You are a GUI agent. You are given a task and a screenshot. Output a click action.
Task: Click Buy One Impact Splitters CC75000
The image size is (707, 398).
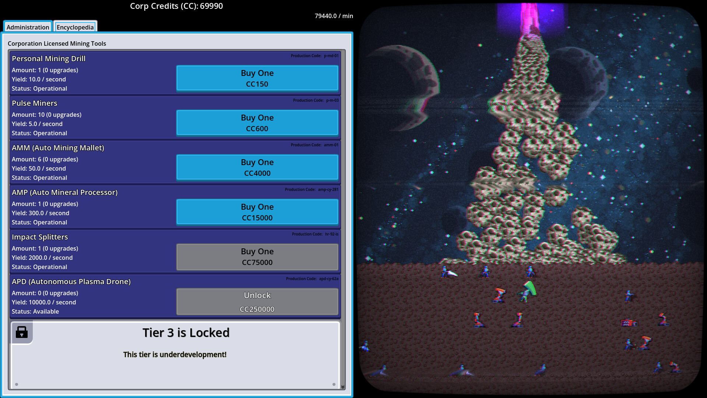pyautogui.click(x=257, y=256)
